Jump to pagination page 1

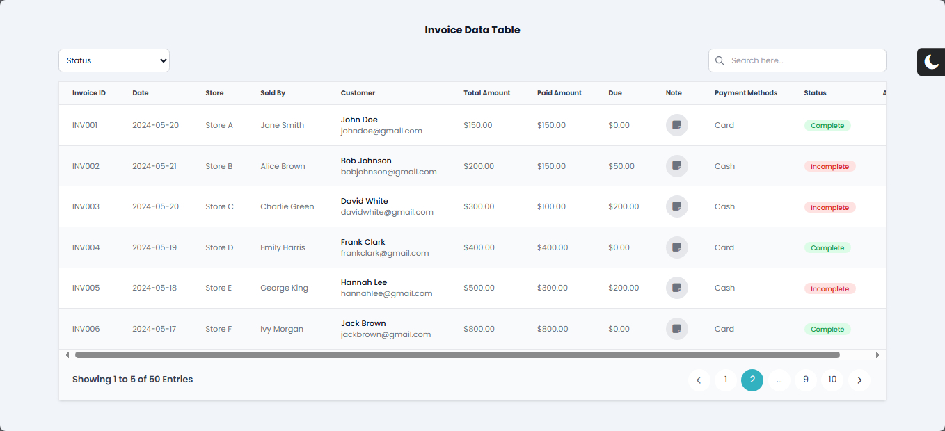click(725, 380)
